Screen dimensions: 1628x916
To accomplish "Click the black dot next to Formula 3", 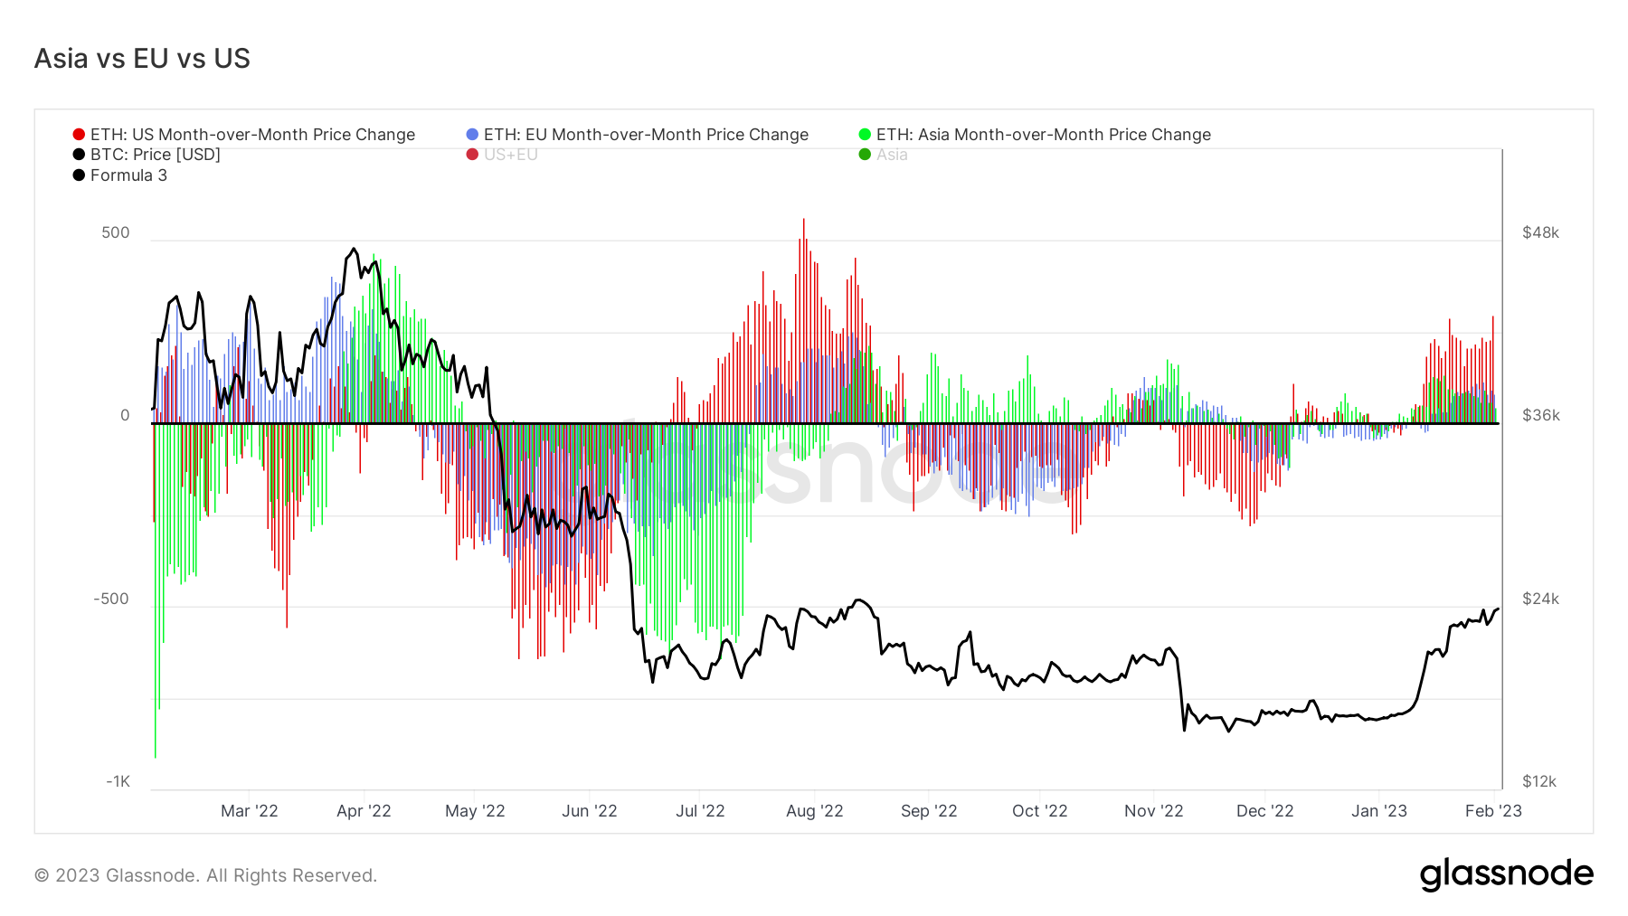I will (79, 175).
